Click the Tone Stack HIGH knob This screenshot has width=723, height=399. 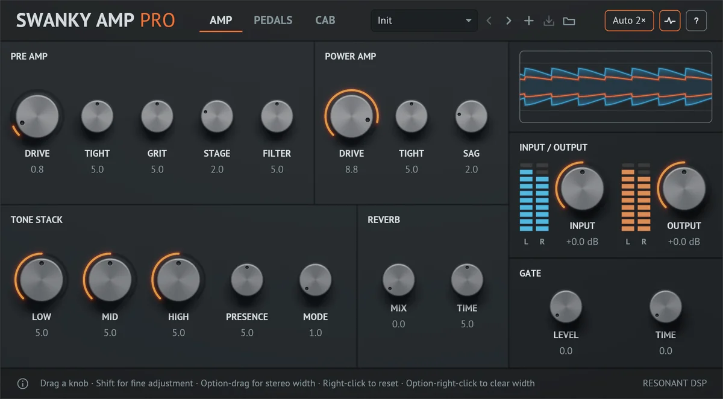point(178,280)
